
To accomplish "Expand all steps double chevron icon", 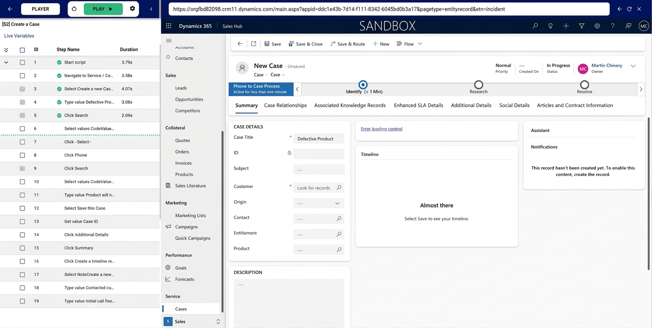I will pos(6,50).
